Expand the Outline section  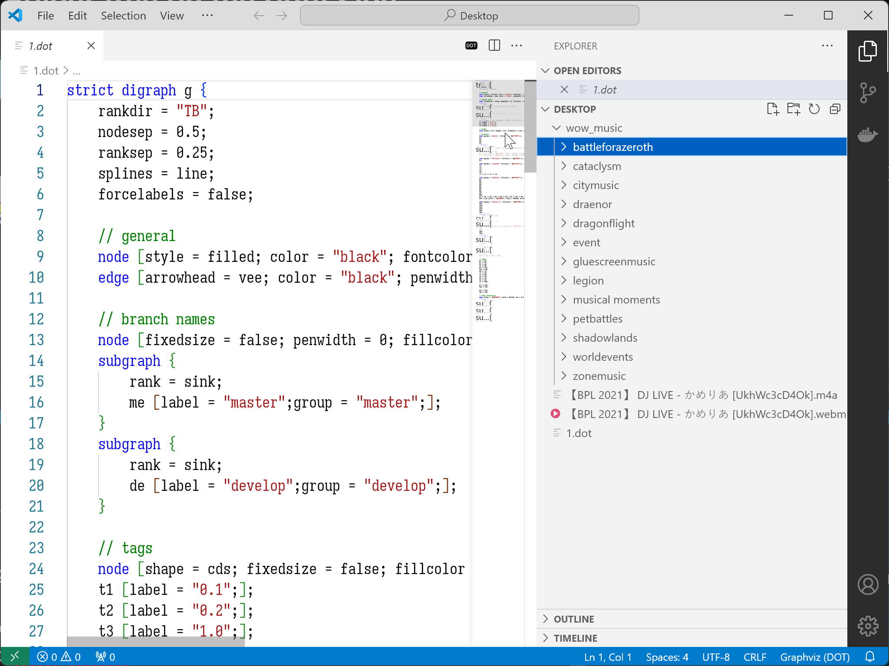click(573, 619)
